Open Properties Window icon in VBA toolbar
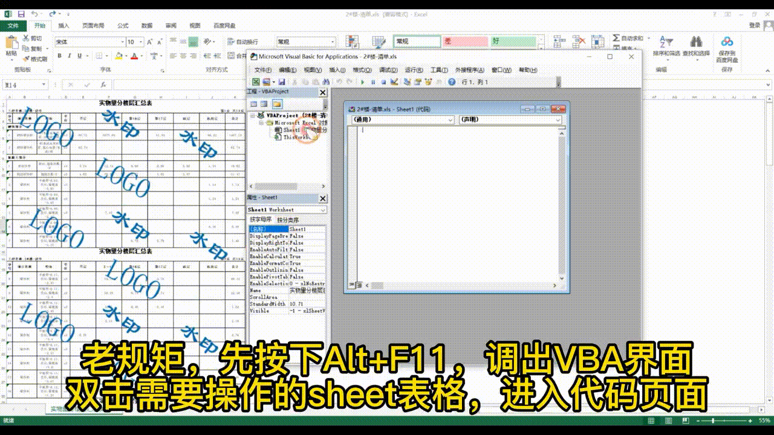 click(417, 82)
